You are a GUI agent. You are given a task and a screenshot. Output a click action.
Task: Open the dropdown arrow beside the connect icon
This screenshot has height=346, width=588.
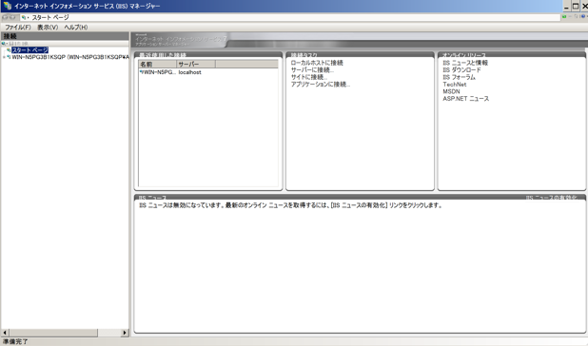pyautogui.click(x=7, y=44)
